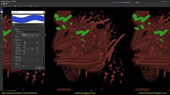Adjust the Angle Jitter slider
The image size is (170, 95).
click(x=28, y=54)
